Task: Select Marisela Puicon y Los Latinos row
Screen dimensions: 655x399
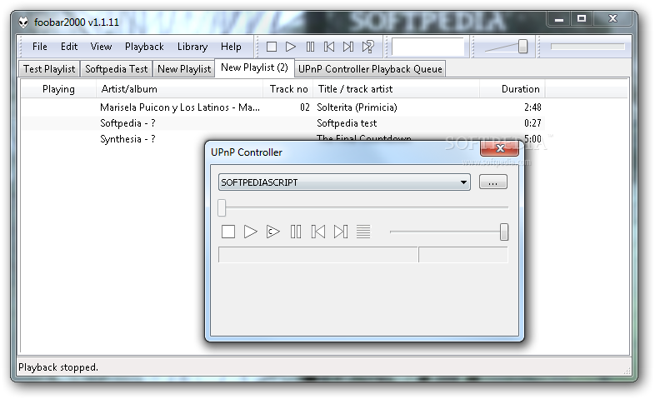Action: (x=282, y=107)
